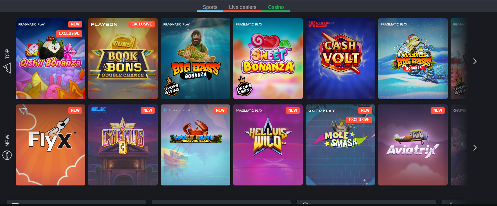The image size is (497, 206).
Task: Launch the Aviatrix game
Action: 413,145
